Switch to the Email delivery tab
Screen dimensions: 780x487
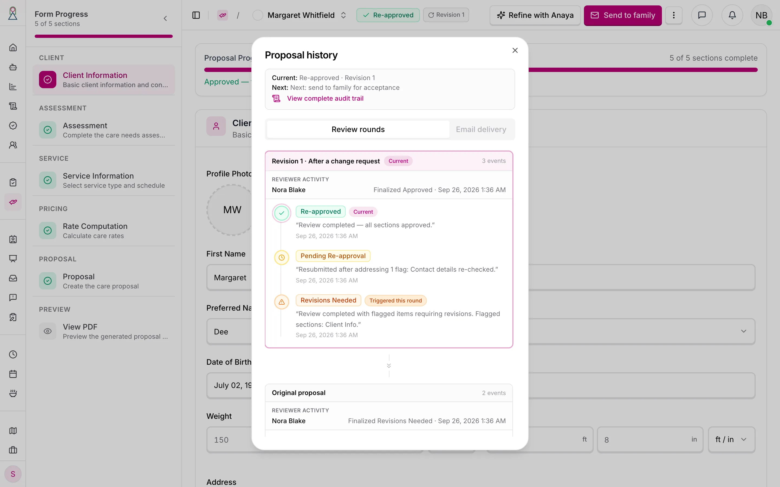click(481, 129)
